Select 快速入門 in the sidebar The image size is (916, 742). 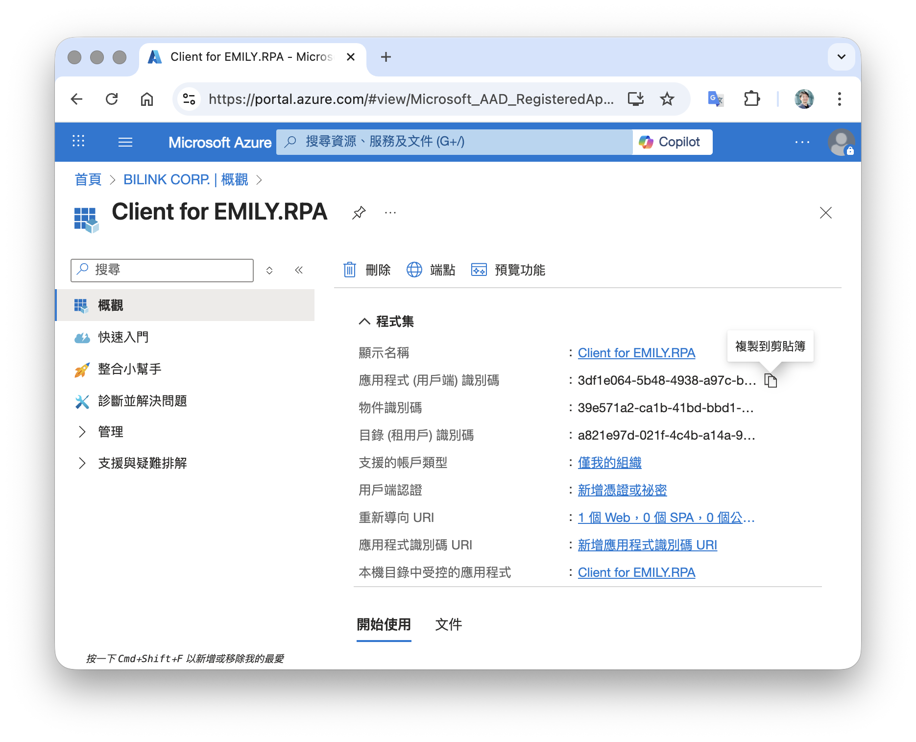123,337
